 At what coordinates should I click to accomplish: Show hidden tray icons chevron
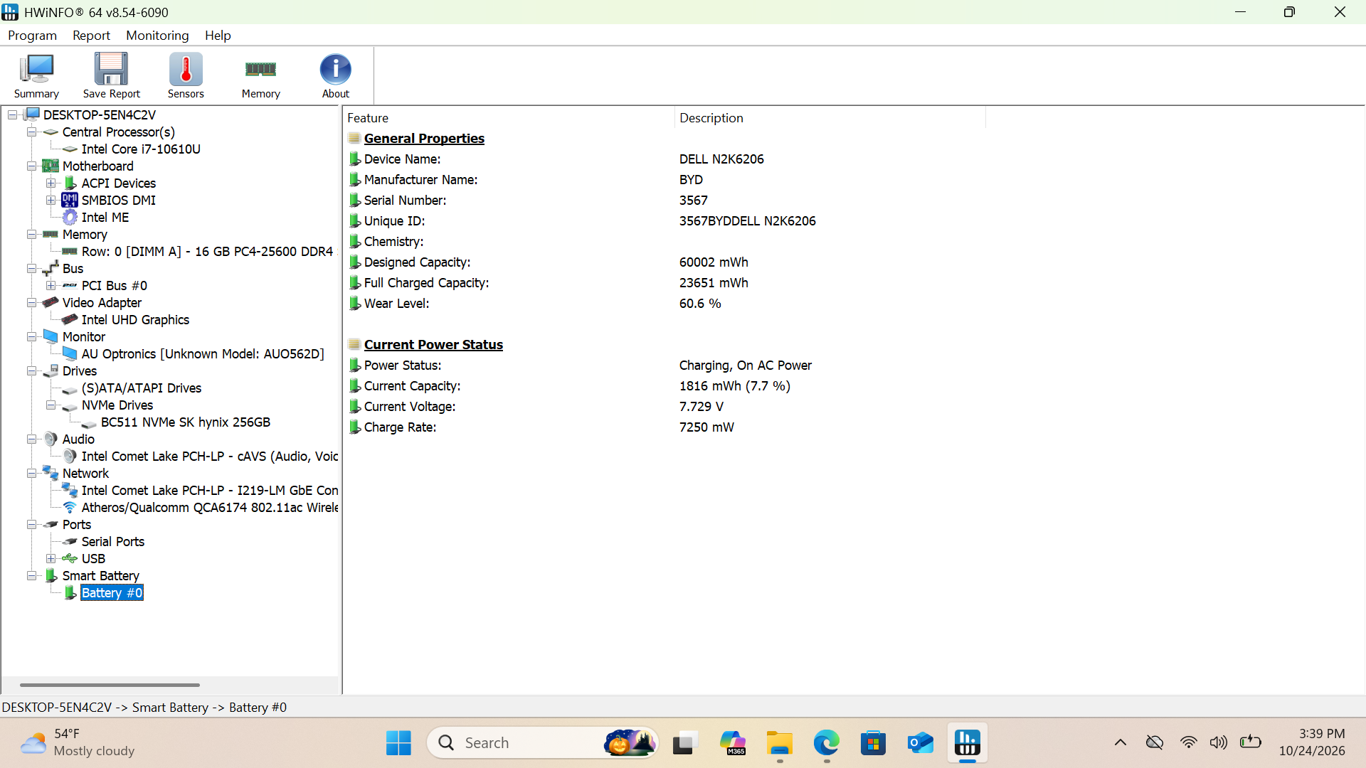1120,743
